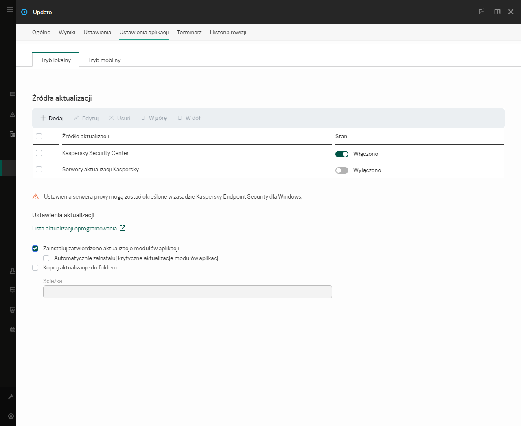Click the hierarchy tree icon in the sidebar

tap(13, 134)
